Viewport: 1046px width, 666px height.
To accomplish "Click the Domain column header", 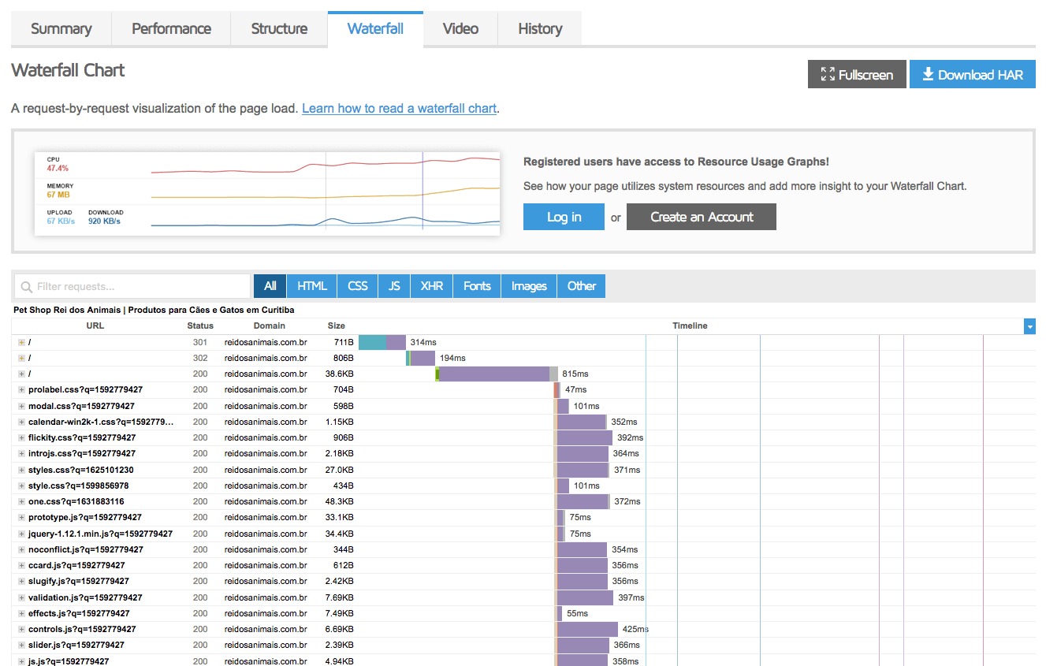I will click(x=270, y=326).
